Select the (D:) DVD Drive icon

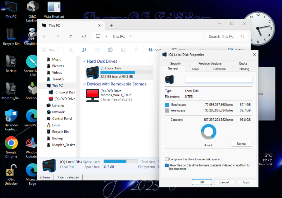[92, 95]
